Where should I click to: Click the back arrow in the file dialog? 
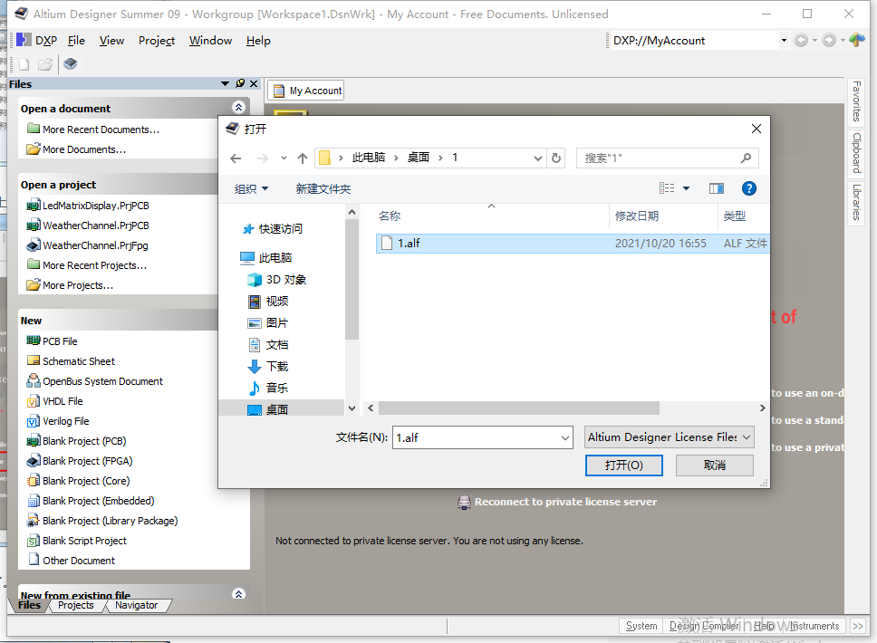coord(236,158)
